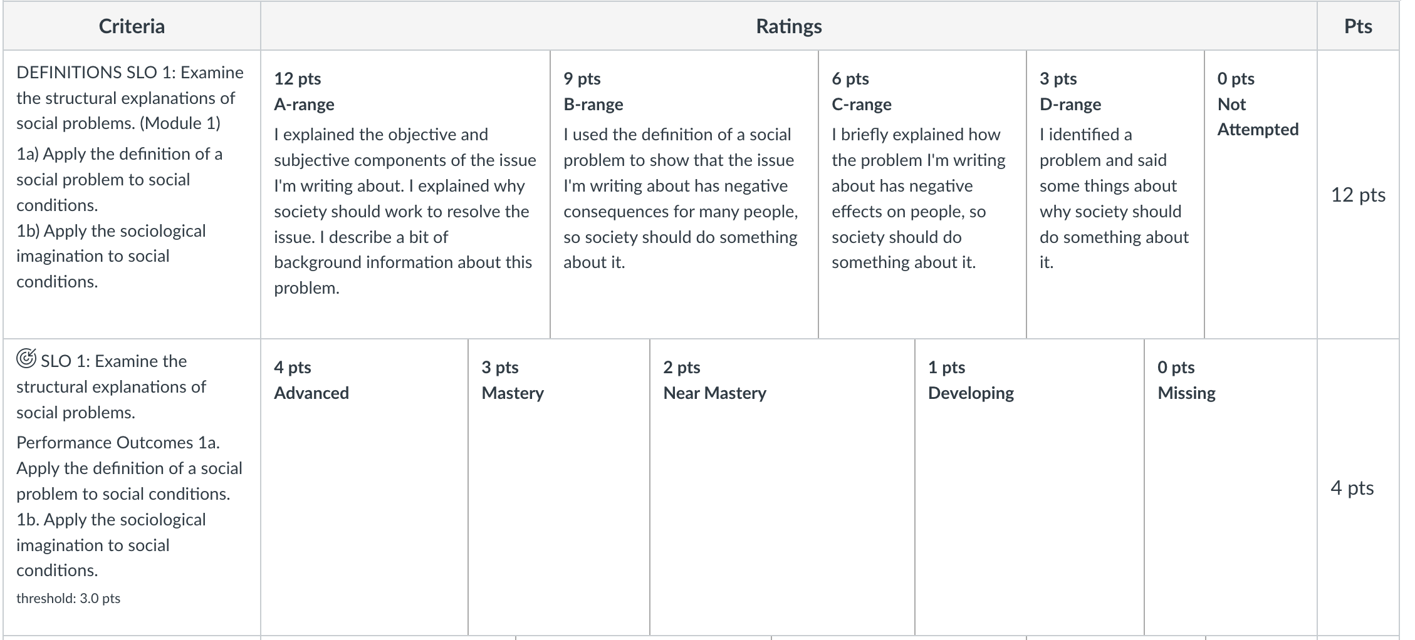Image resolution: width=1415 pixels, height=640 pixels.
Task: Choose the 1 pts Developing rating
Action: [x=1030, y=487]
